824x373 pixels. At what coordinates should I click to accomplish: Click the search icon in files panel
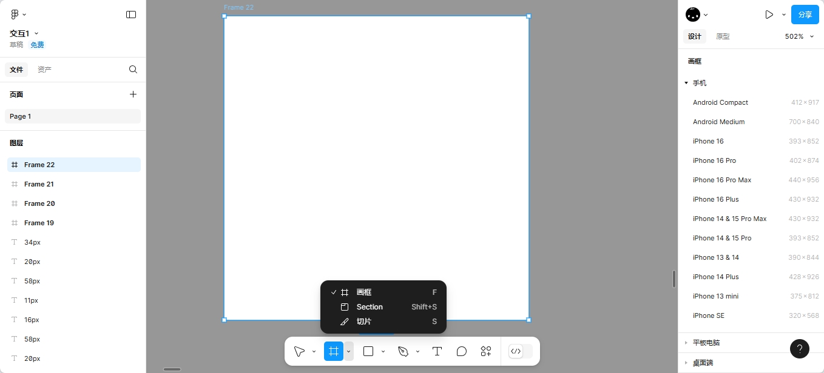tap(133, 70)
